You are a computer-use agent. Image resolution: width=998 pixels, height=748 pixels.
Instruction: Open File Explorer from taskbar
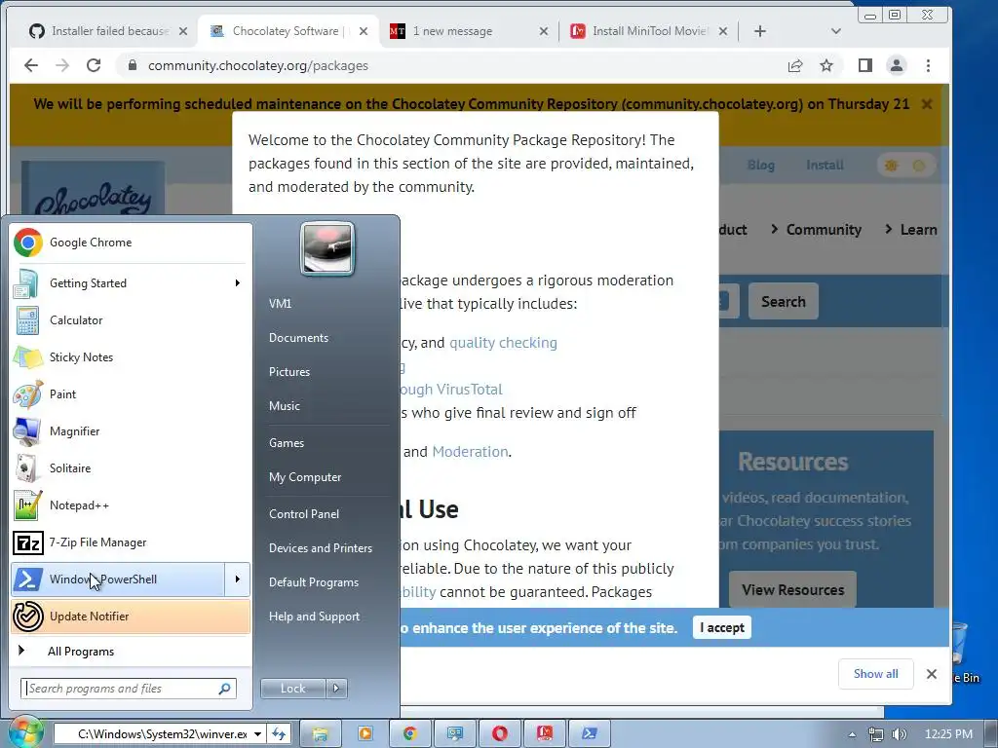320,734
